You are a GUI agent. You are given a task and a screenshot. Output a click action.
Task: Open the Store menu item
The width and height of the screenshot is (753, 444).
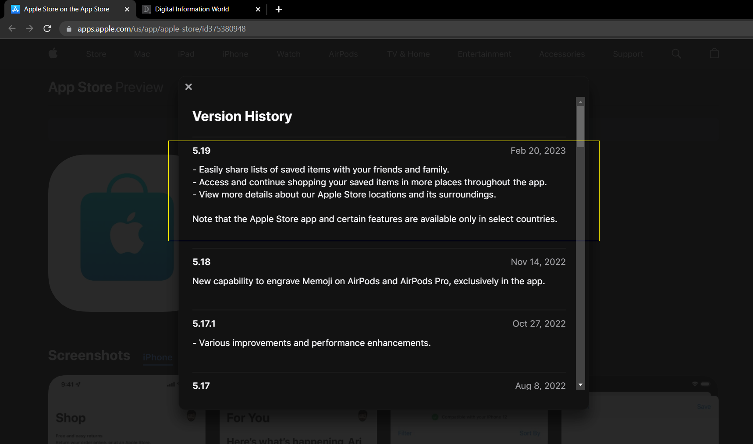pos(96,54)
